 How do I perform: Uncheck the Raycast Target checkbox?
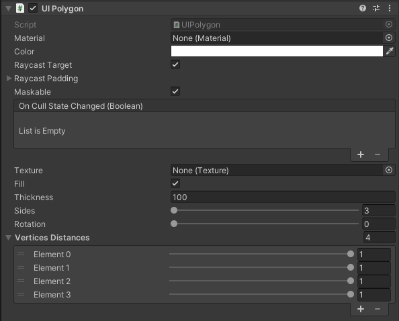pos(175,64)
